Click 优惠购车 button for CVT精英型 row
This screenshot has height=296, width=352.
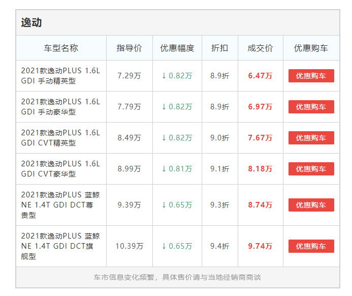coord(311,138)
